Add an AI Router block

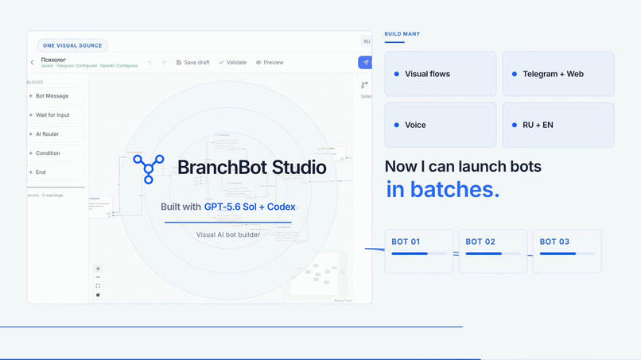tap(56, 134)
